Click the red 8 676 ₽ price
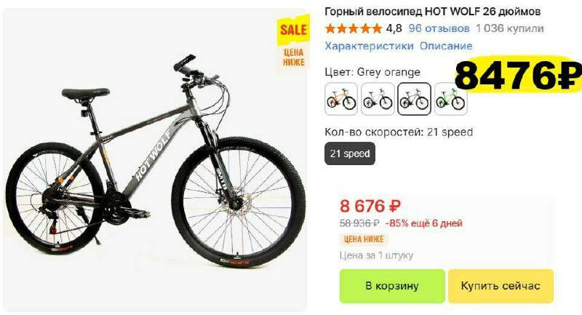The height and width of the screenshot is (315, 582). click(x=370, y=206)
